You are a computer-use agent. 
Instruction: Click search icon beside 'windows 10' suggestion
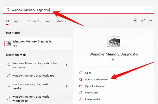(9, 98)
